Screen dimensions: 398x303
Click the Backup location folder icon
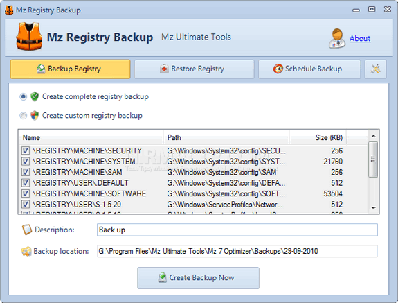pos(26,252)
